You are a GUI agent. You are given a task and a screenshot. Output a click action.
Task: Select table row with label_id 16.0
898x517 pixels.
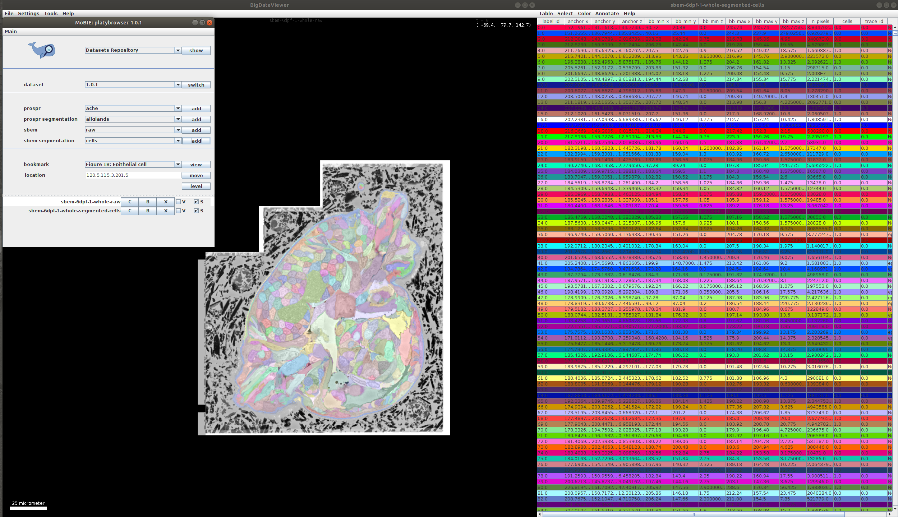pos(715,120)
